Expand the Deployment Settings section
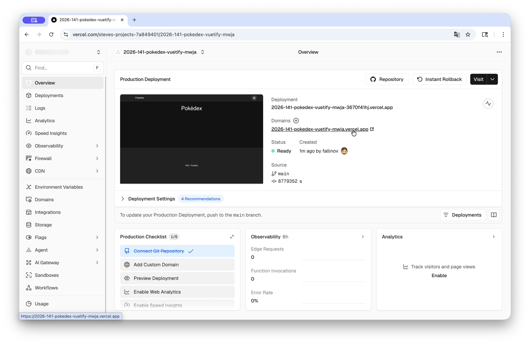 click(123, 199)
